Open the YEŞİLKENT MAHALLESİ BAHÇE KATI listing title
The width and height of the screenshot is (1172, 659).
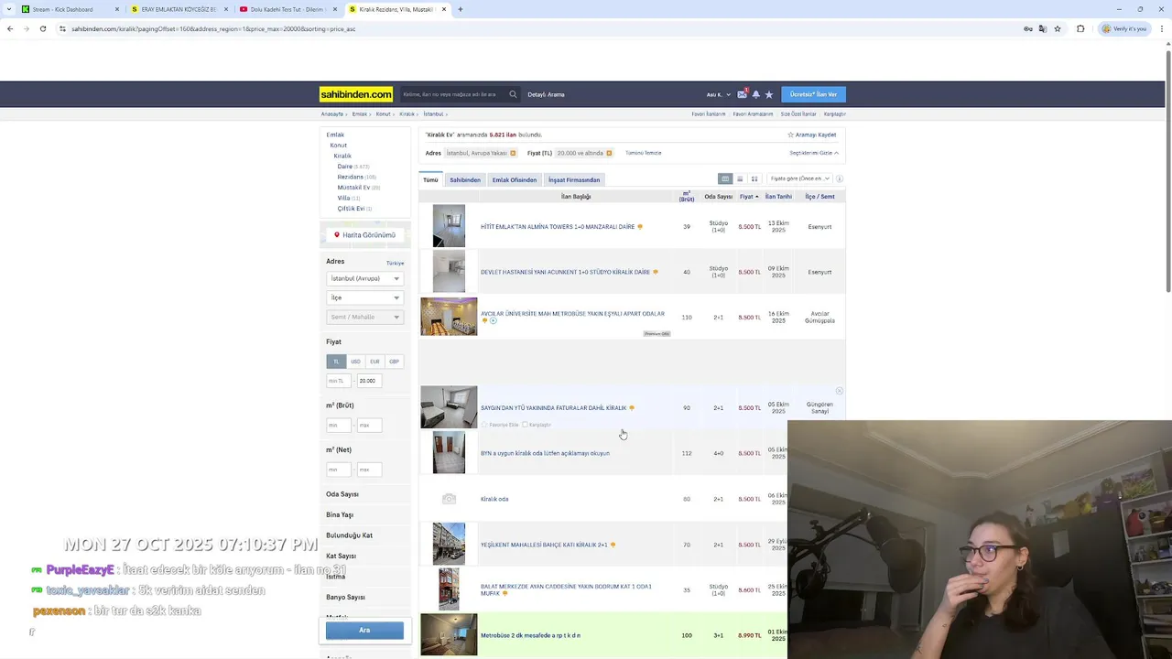tap(544, 545)
